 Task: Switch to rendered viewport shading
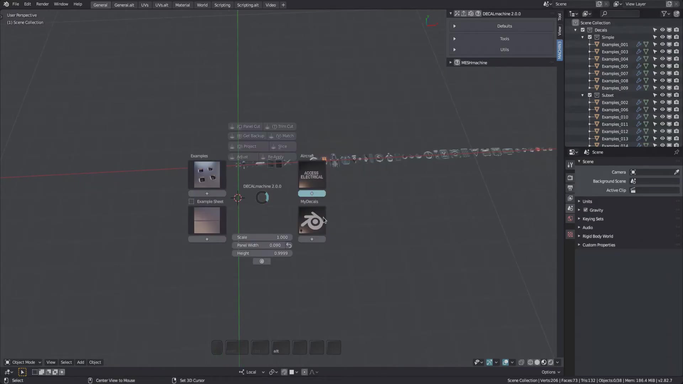coord(550,362)
